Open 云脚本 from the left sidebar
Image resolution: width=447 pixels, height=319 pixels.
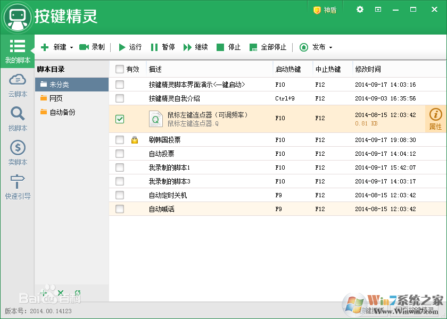17,86
